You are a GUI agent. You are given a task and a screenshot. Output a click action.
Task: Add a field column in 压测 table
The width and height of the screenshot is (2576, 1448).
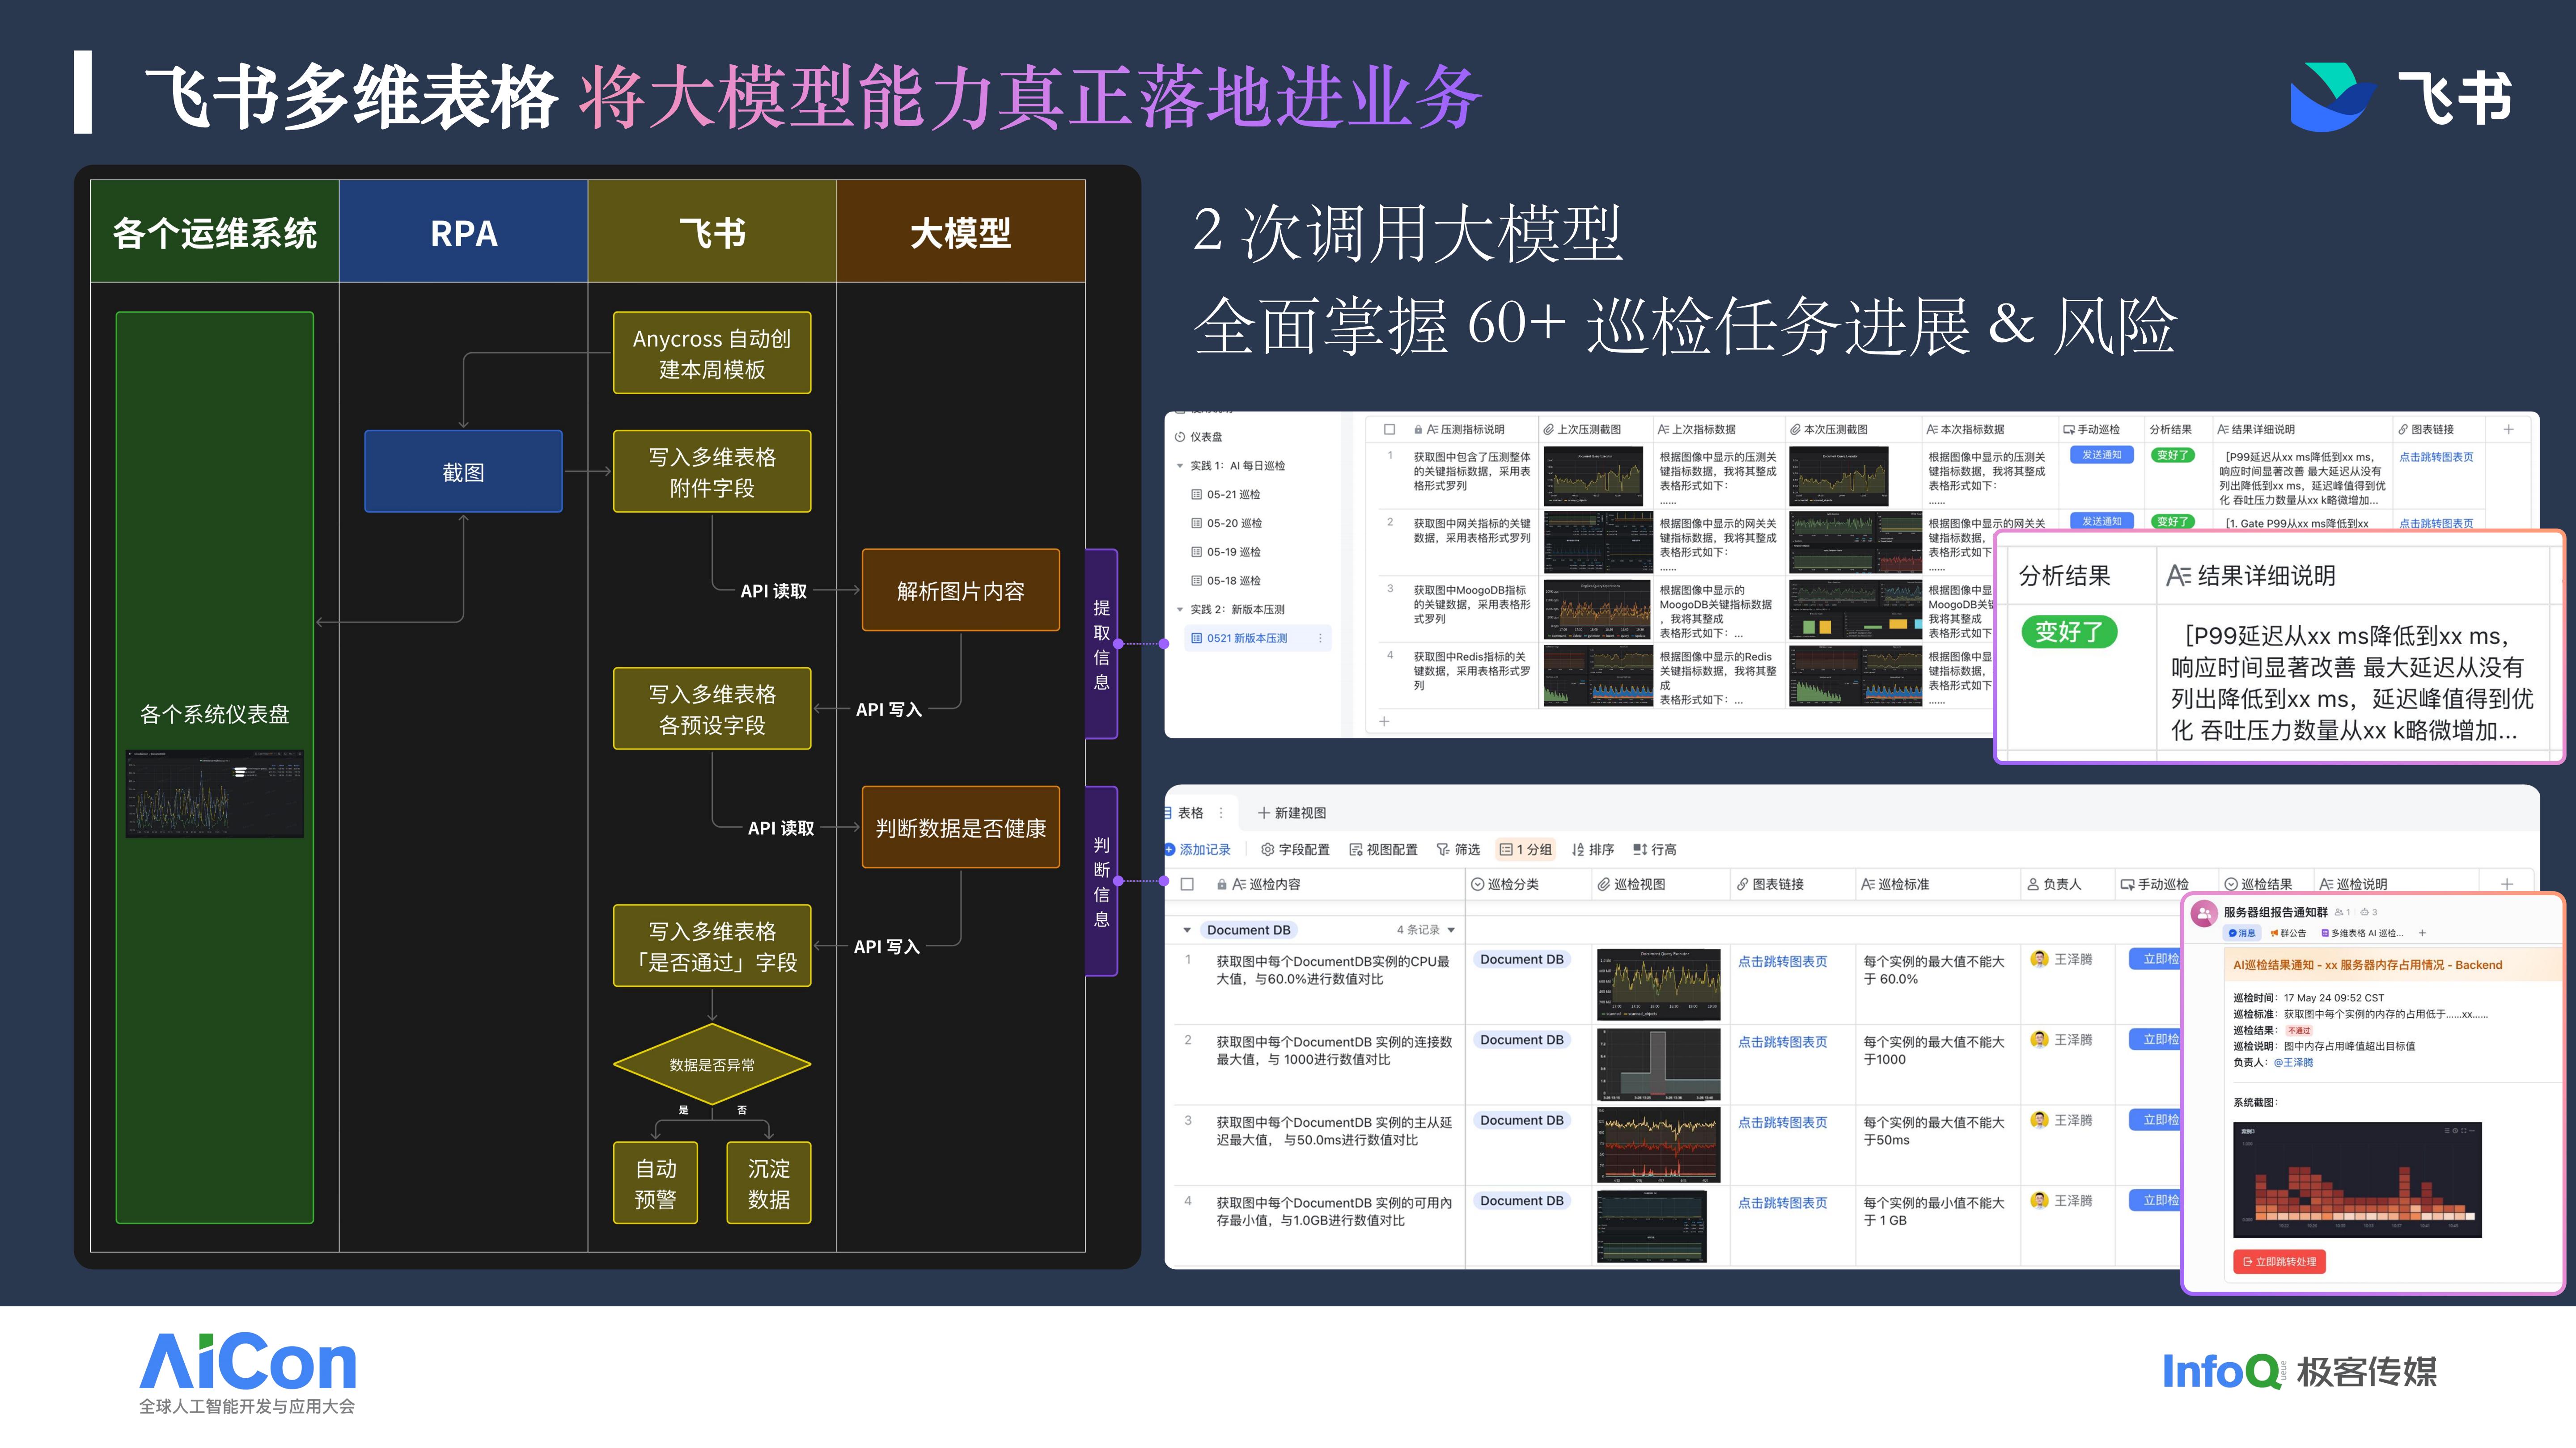2508,429
